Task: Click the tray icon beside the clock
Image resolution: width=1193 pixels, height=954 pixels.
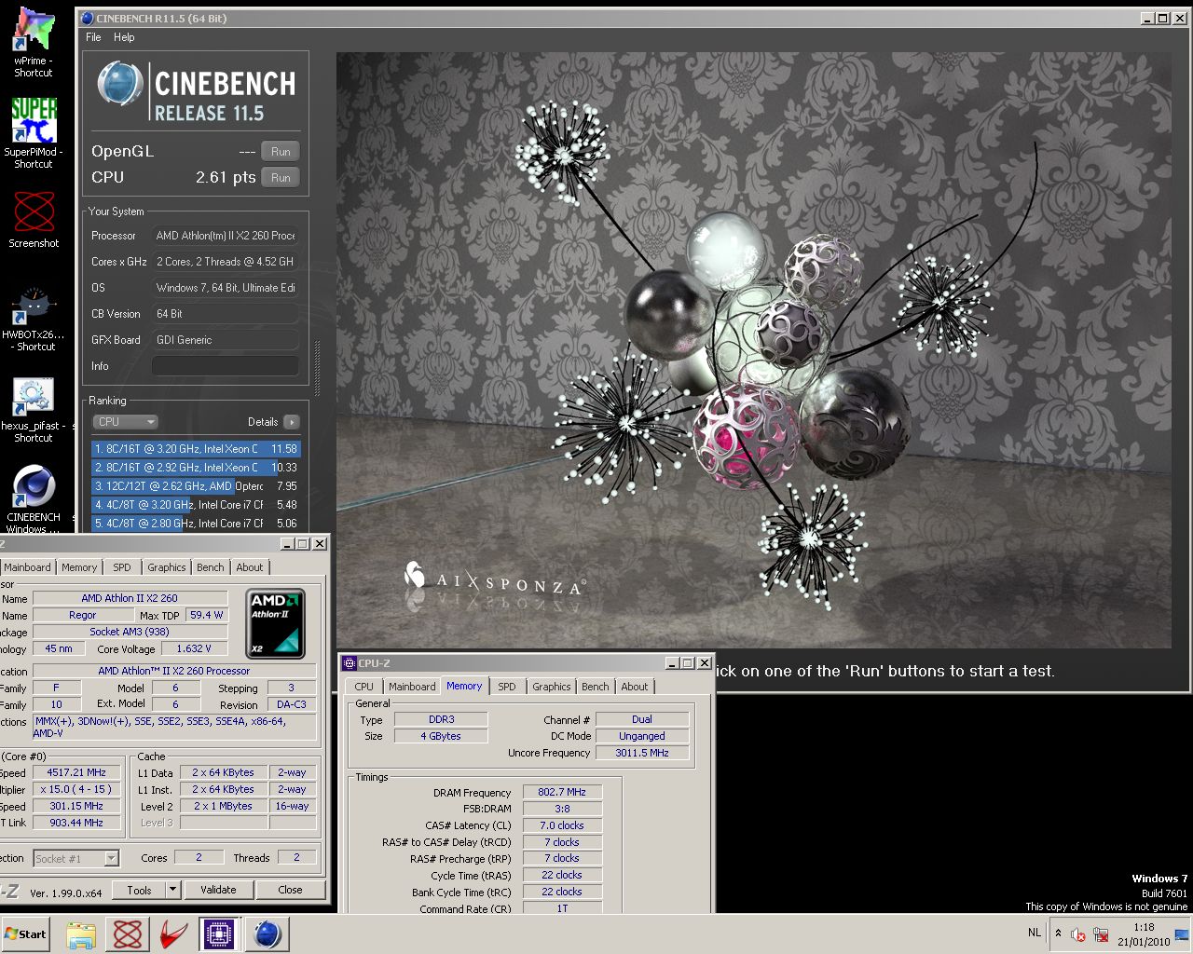Action: (x=1182, y=934)
